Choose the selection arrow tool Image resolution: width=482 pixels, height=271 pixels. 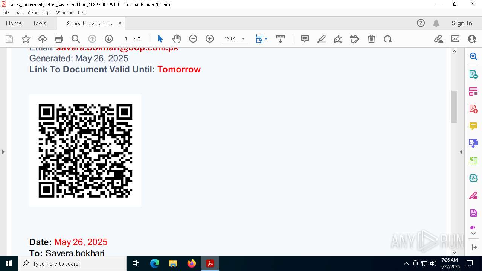[x=160, y=39]
